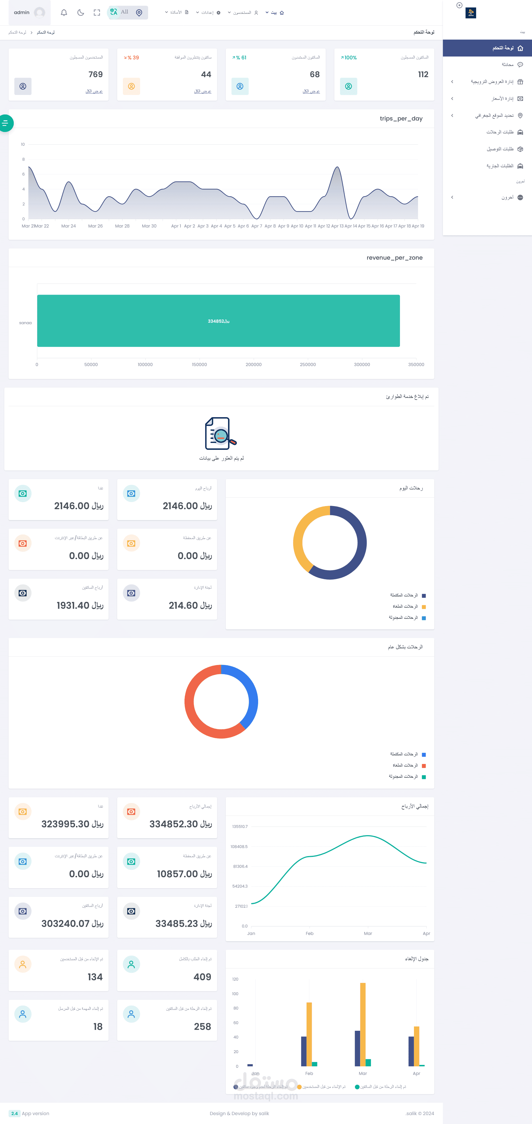
Task: Click the Apr 12 peak on trips_per_day chart
Action: click(x=337, y=167)
